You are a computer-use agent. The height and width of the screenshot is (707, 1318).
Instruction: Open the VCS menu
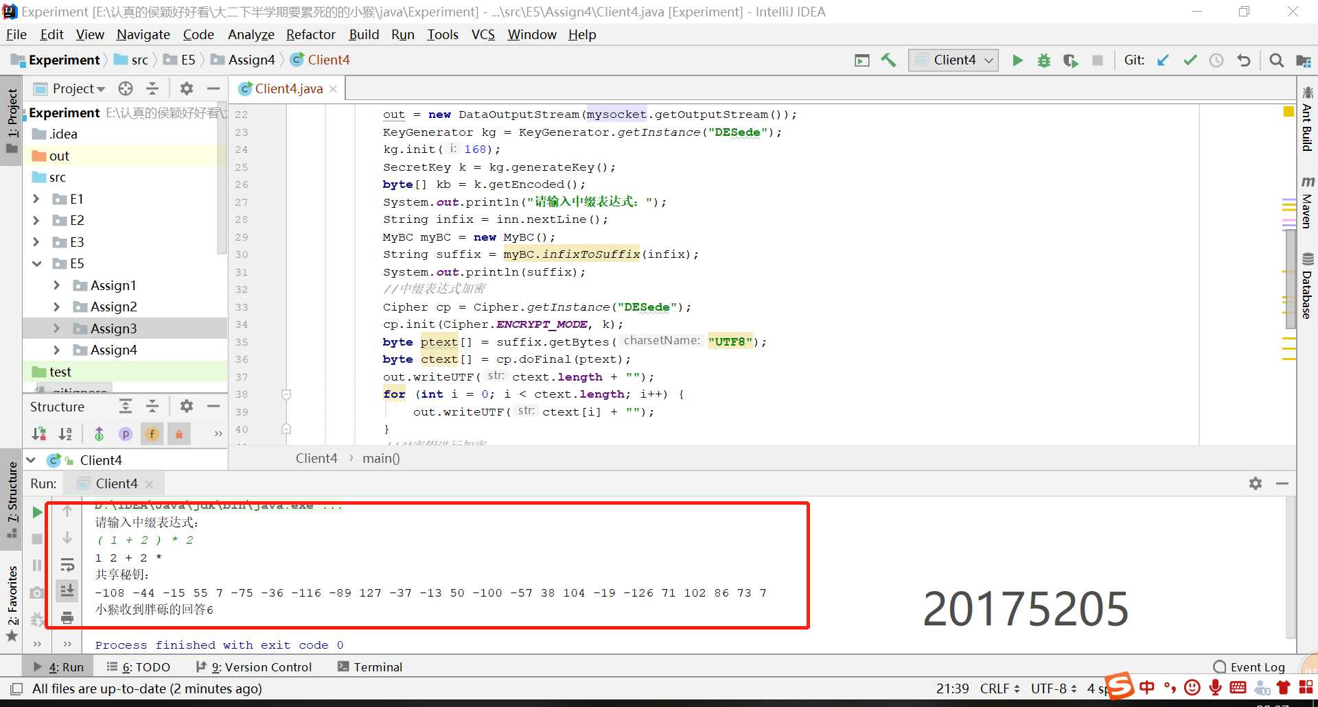point(483,34)
